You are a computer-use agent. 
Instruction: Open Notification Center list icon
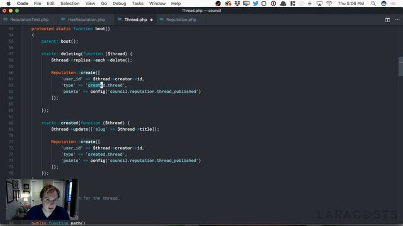[393, 3]
